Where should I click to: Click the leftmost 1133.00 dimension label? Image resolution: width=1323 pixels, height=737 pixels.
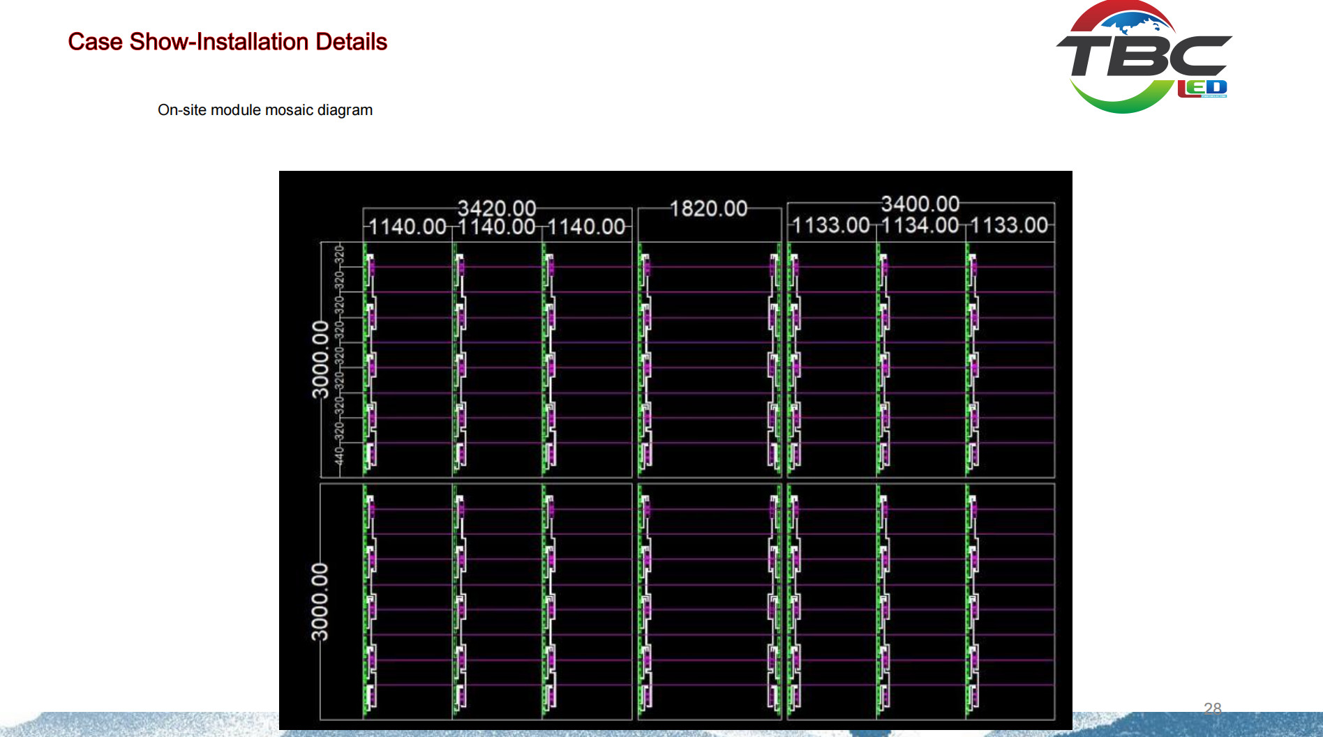coord(831,225)
